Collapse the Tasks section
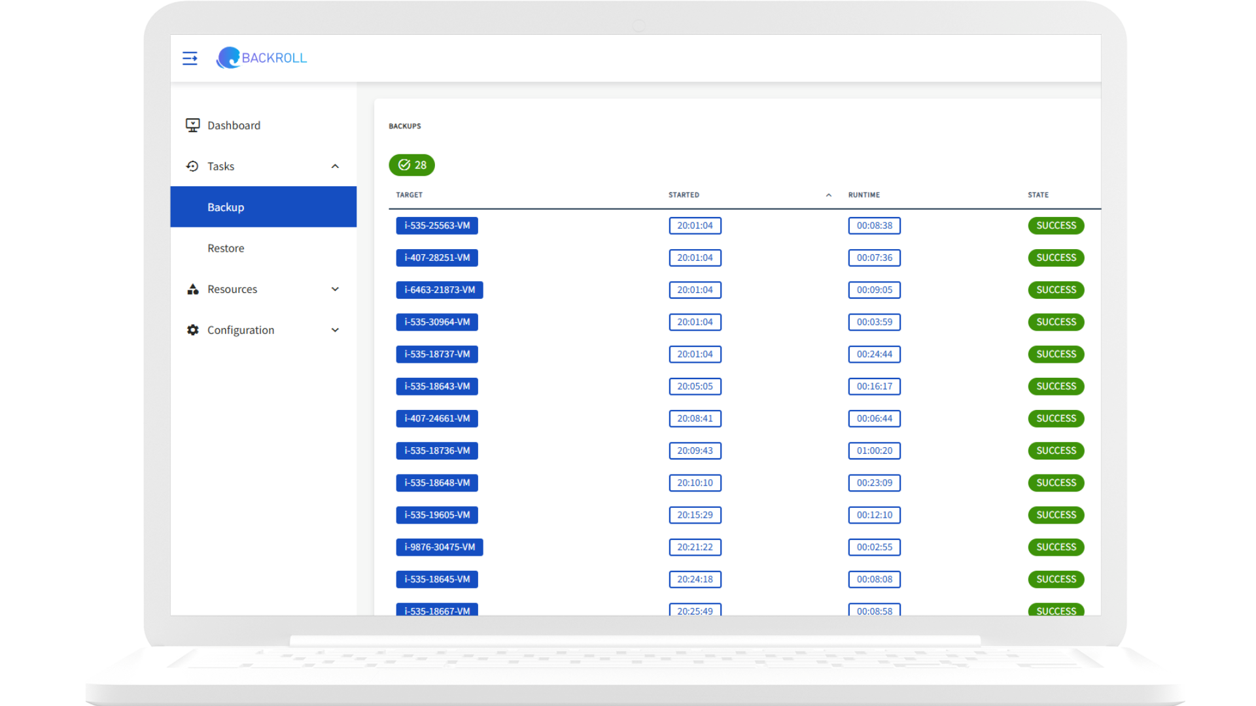Screen dimensions: 1256x706 click(x=336, y=166)
